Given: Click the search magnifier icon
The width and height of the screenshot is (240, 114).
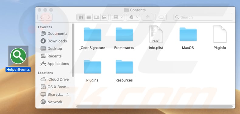Looking at the screenshot, I should [x=177, y=17].
